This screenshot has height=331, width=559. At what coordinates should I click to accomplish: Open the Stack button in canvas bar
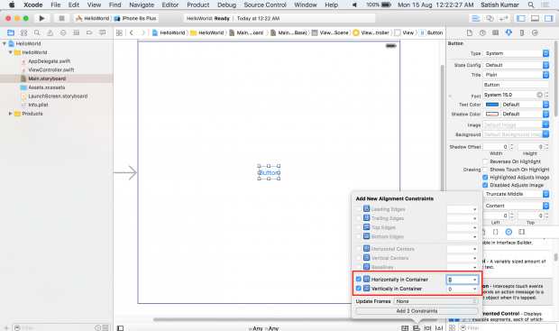(405, 328)
